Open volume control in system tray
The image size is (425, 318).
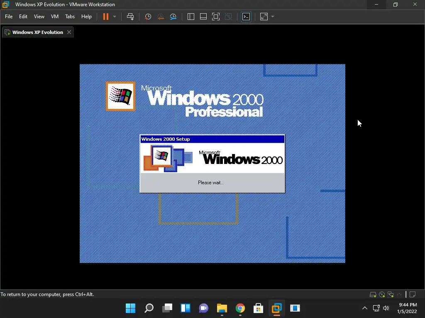(386, 308)
